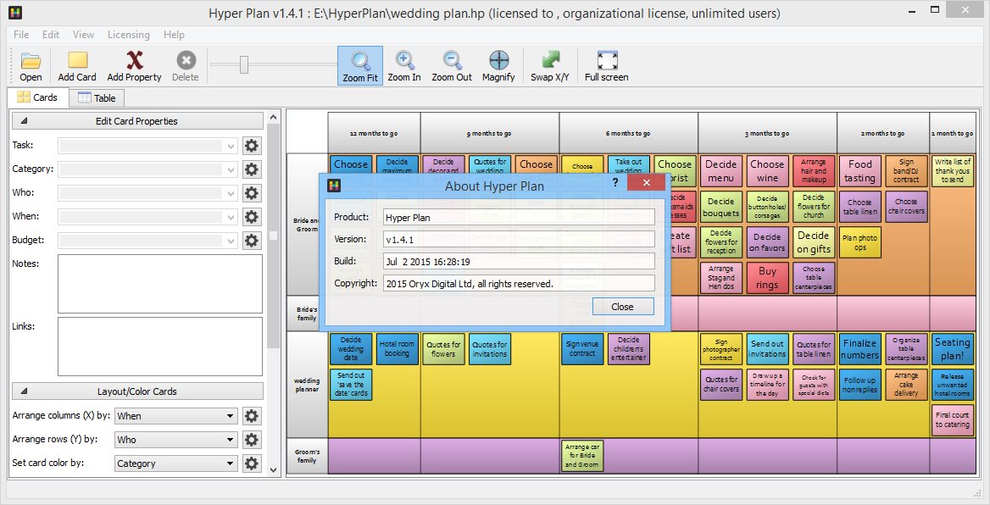Open the Task dropdown
The image size is (990, 505).
click(x=147, y=146)
